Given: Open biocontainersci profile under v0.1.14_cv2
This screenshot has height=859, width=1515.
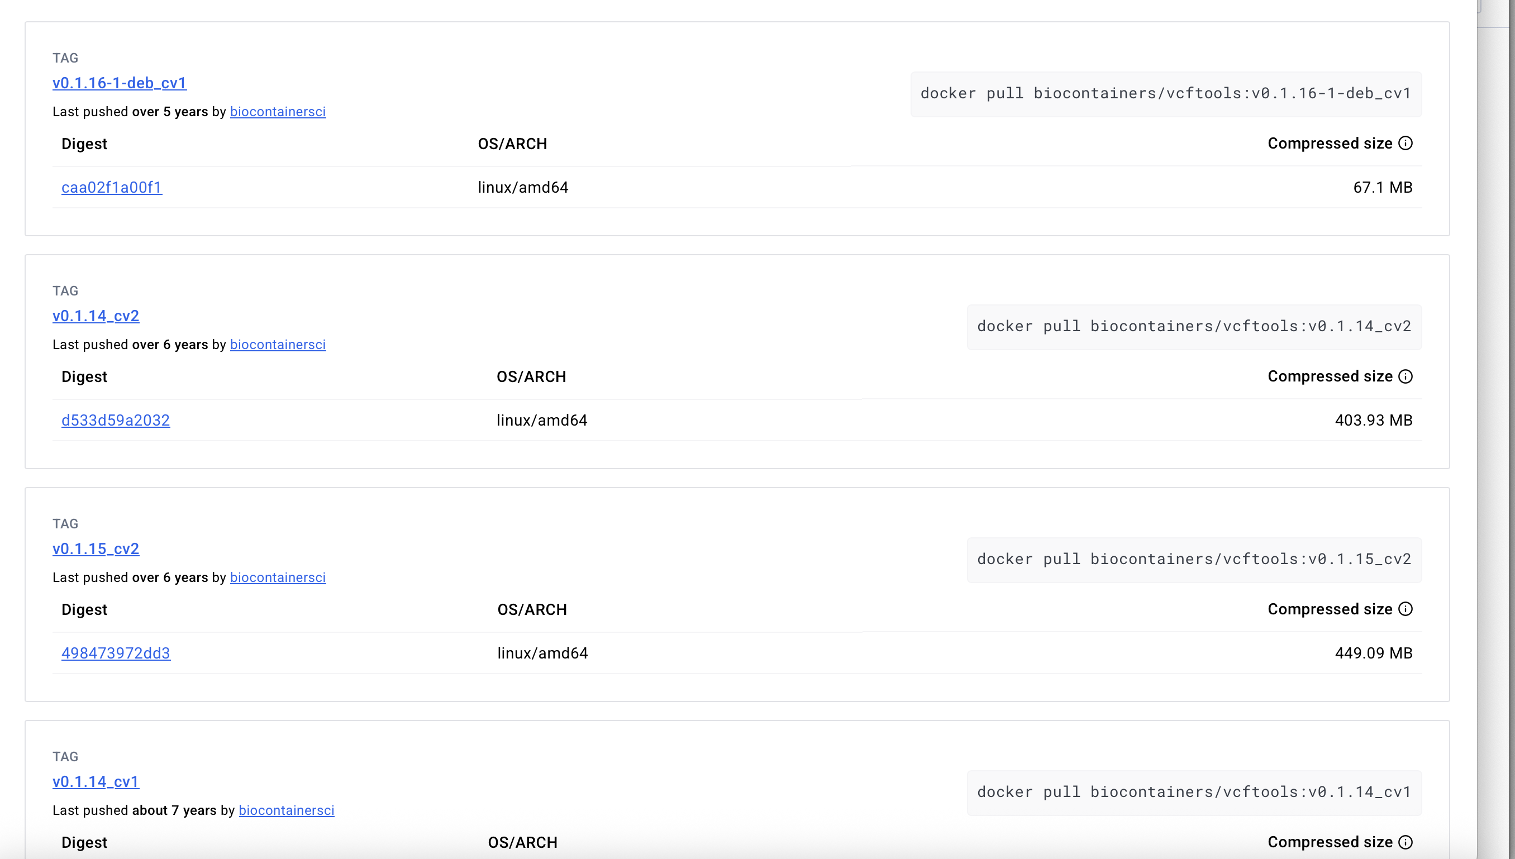Looking at the screenshot, I should pos(277,345).
